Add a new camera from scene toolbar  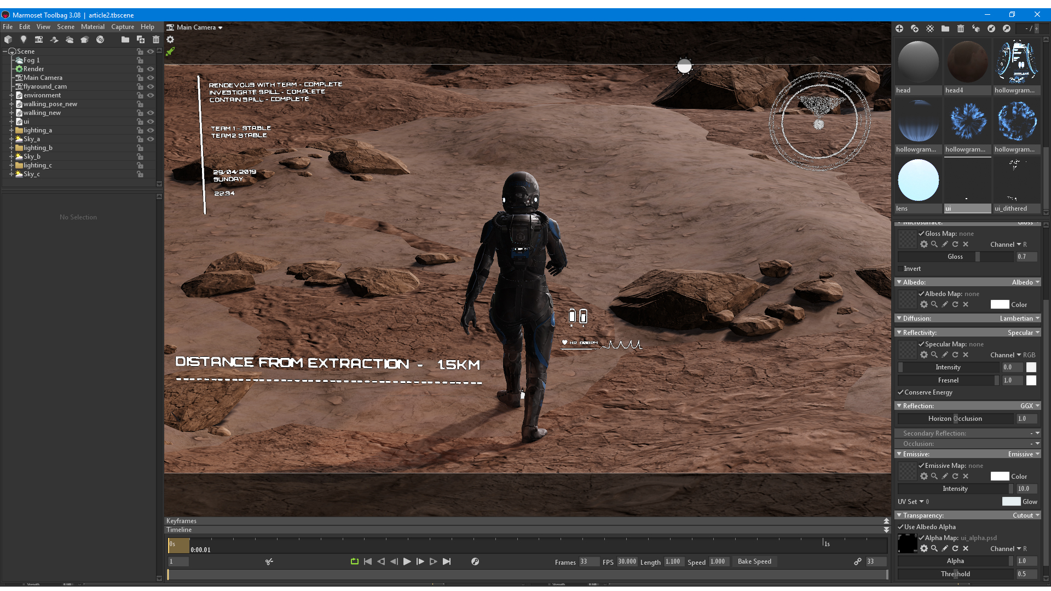click(x=39, y=39)
